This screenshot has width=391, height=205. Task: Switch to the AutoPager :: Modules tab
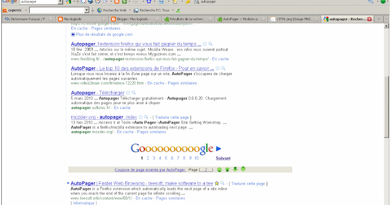tap(242, 19)
